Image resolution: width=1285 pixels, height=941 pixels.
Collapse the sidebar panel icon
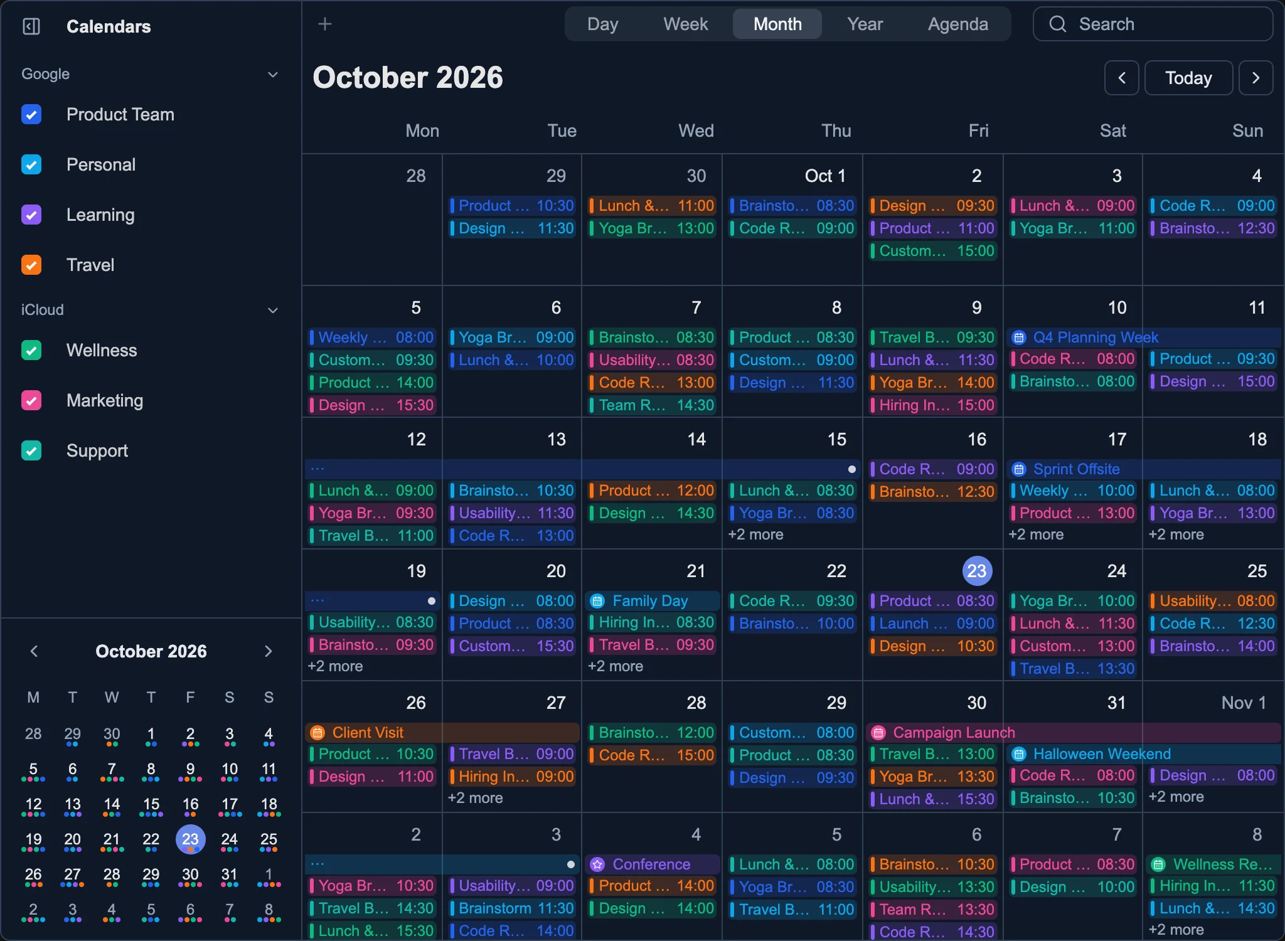tap(31, 26)
